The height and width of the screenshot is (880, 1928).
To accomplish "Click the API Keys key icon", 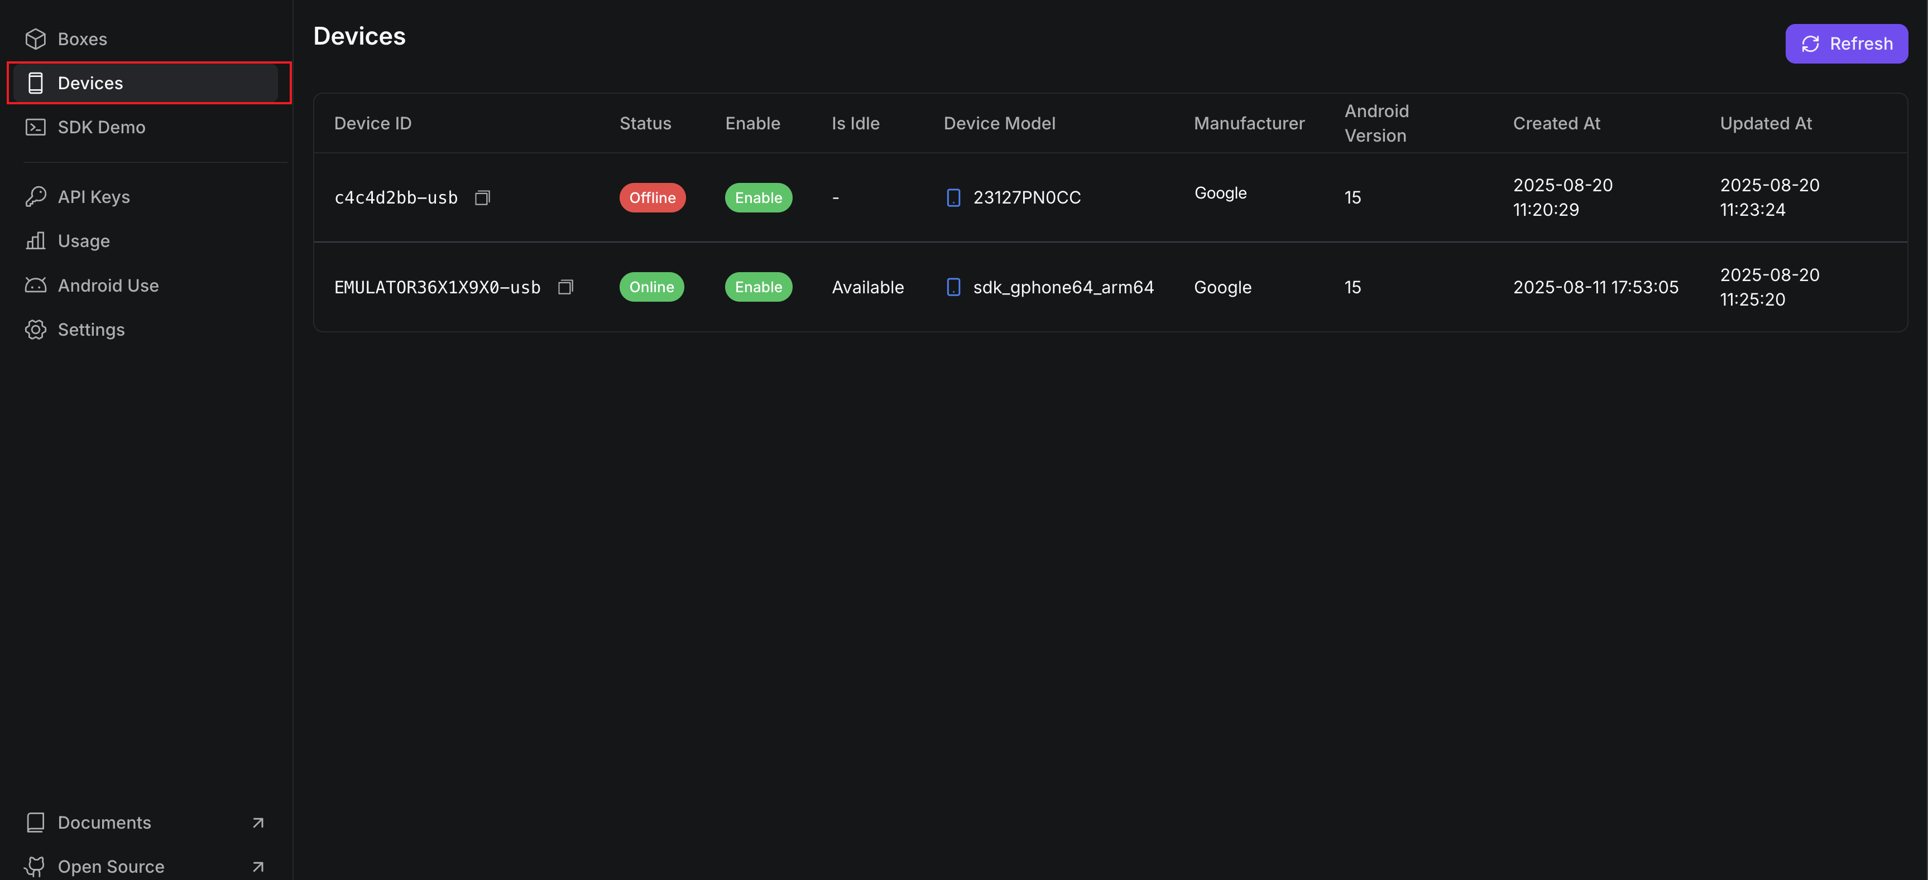I will (x=35, y=197).
